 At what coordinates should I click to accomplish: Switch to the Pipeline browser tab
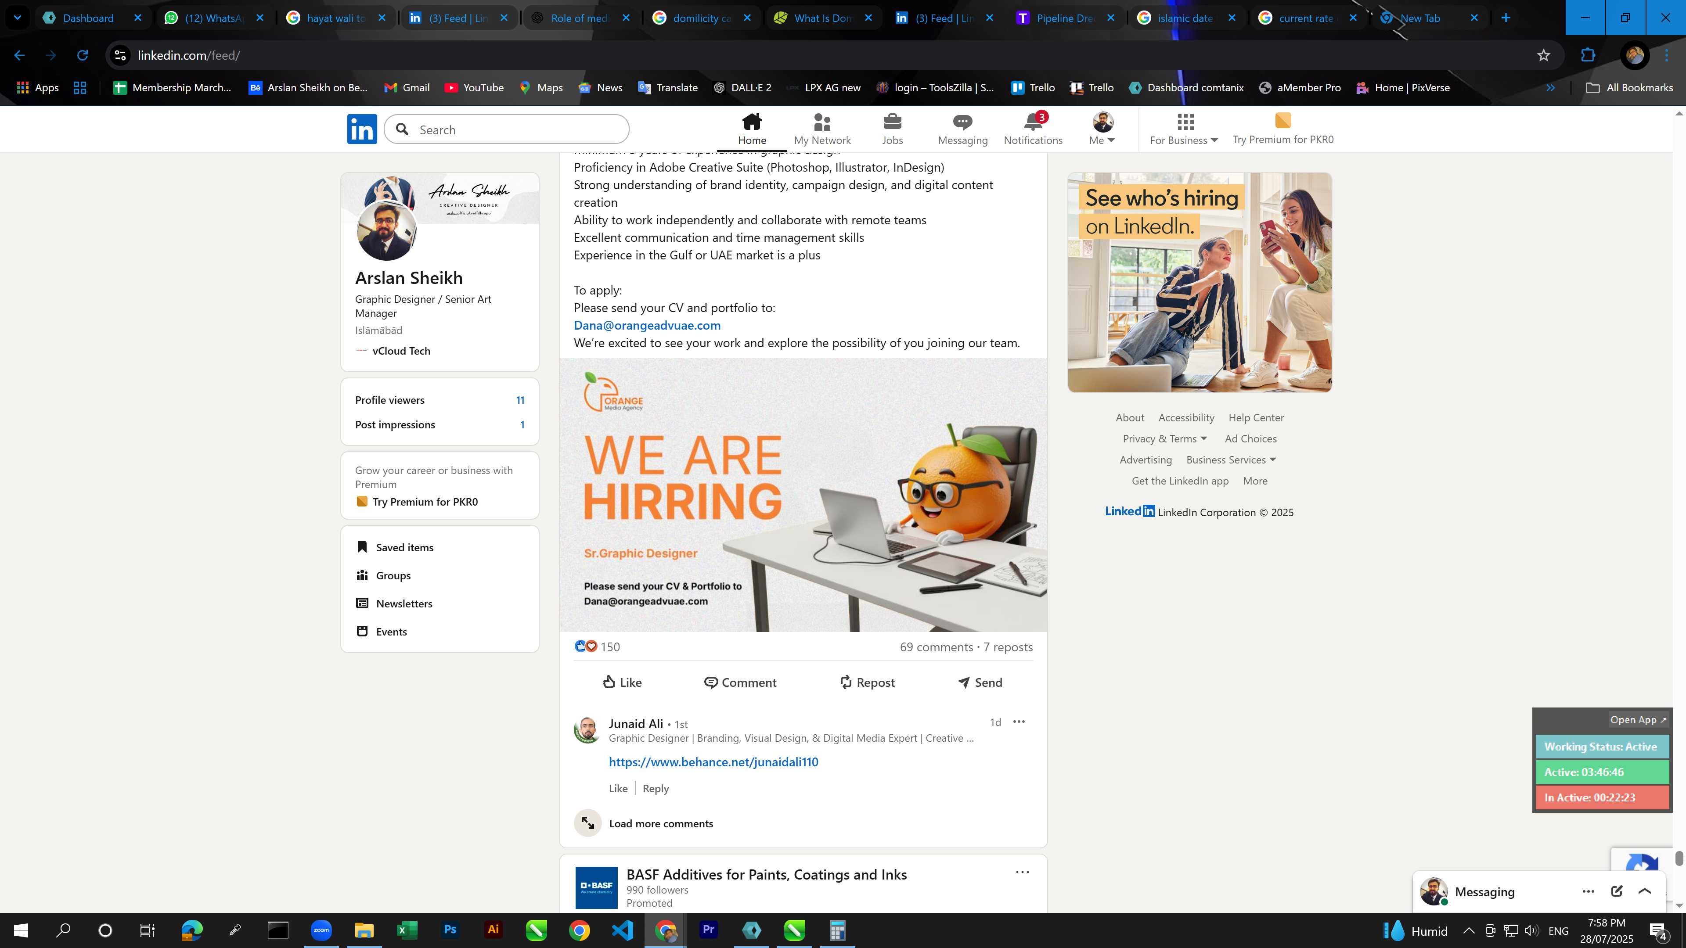[x=1064, y=18]
